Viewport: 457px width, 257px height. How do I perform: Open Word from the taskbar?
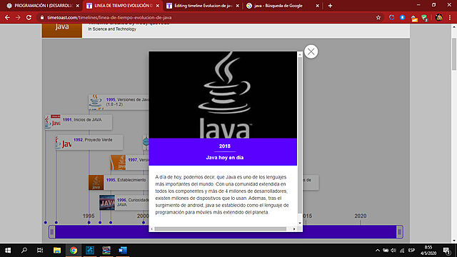123,251
